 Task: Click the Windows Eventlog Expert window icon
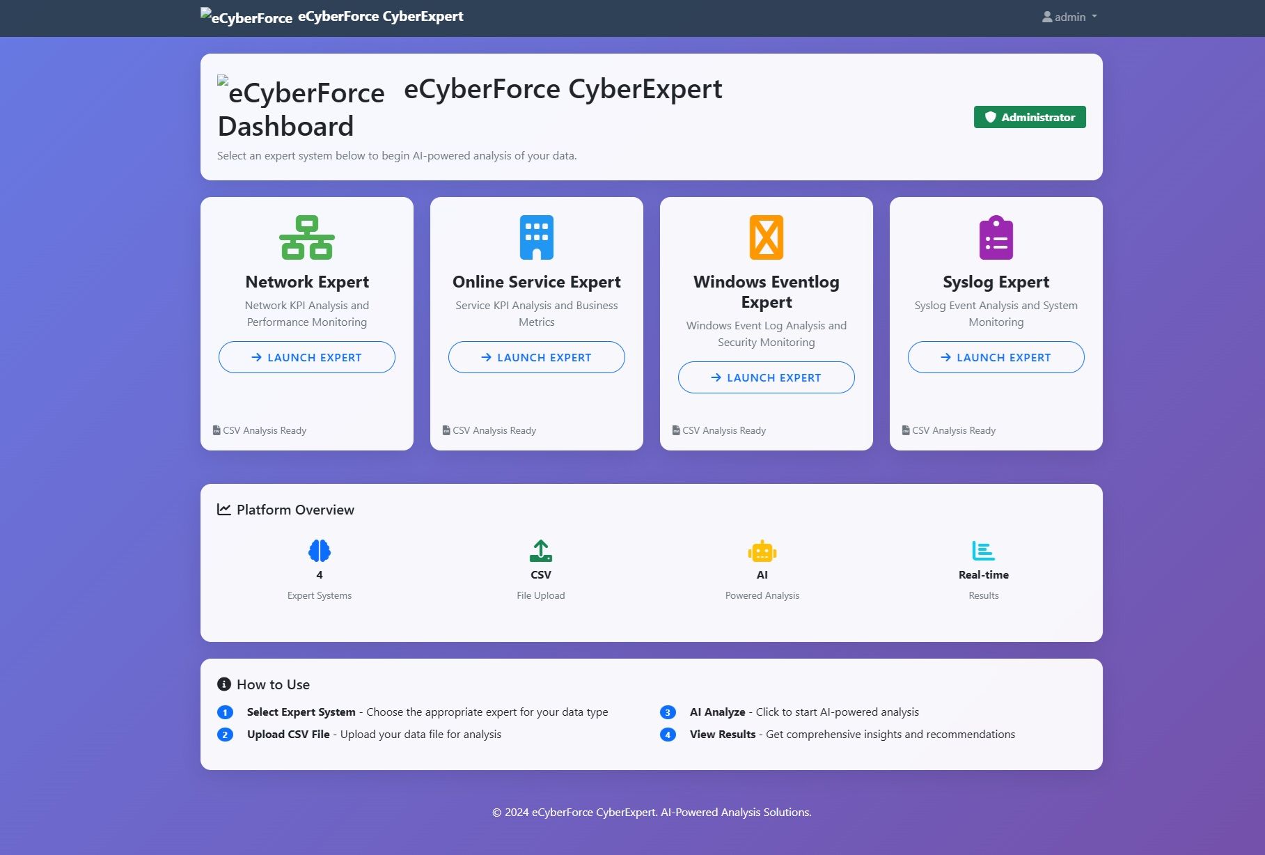click(766, 237)
